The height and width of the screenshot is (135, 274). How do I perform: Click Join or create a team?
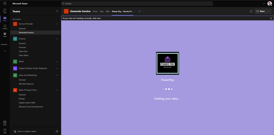(x=25, y=131)
